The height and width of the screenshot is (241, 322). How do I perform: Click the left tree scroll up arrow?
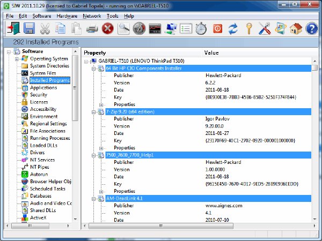(x=75, y=51)
